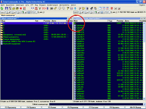Open right panel directory history dropdown arrow
Image resolution: width=146 pixels, height=109 pixels.
[x=144, y=18]
